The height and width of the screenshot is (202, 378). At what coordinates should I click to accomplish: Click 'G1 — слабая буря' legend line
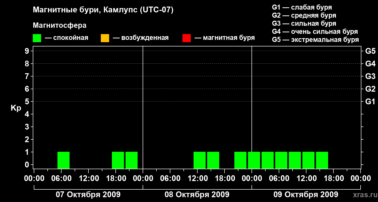(x=302, y=7)
